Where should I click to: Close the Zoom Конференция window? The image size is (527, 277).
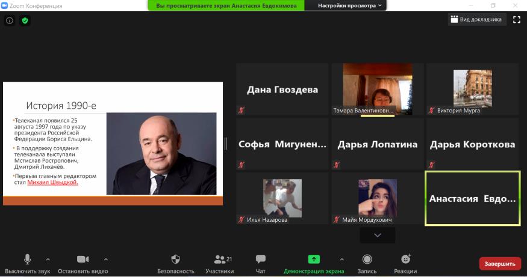pyautogui.click(x=515, y=5)
